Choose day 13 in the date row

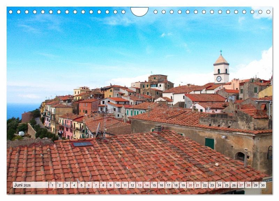(139, 185)
